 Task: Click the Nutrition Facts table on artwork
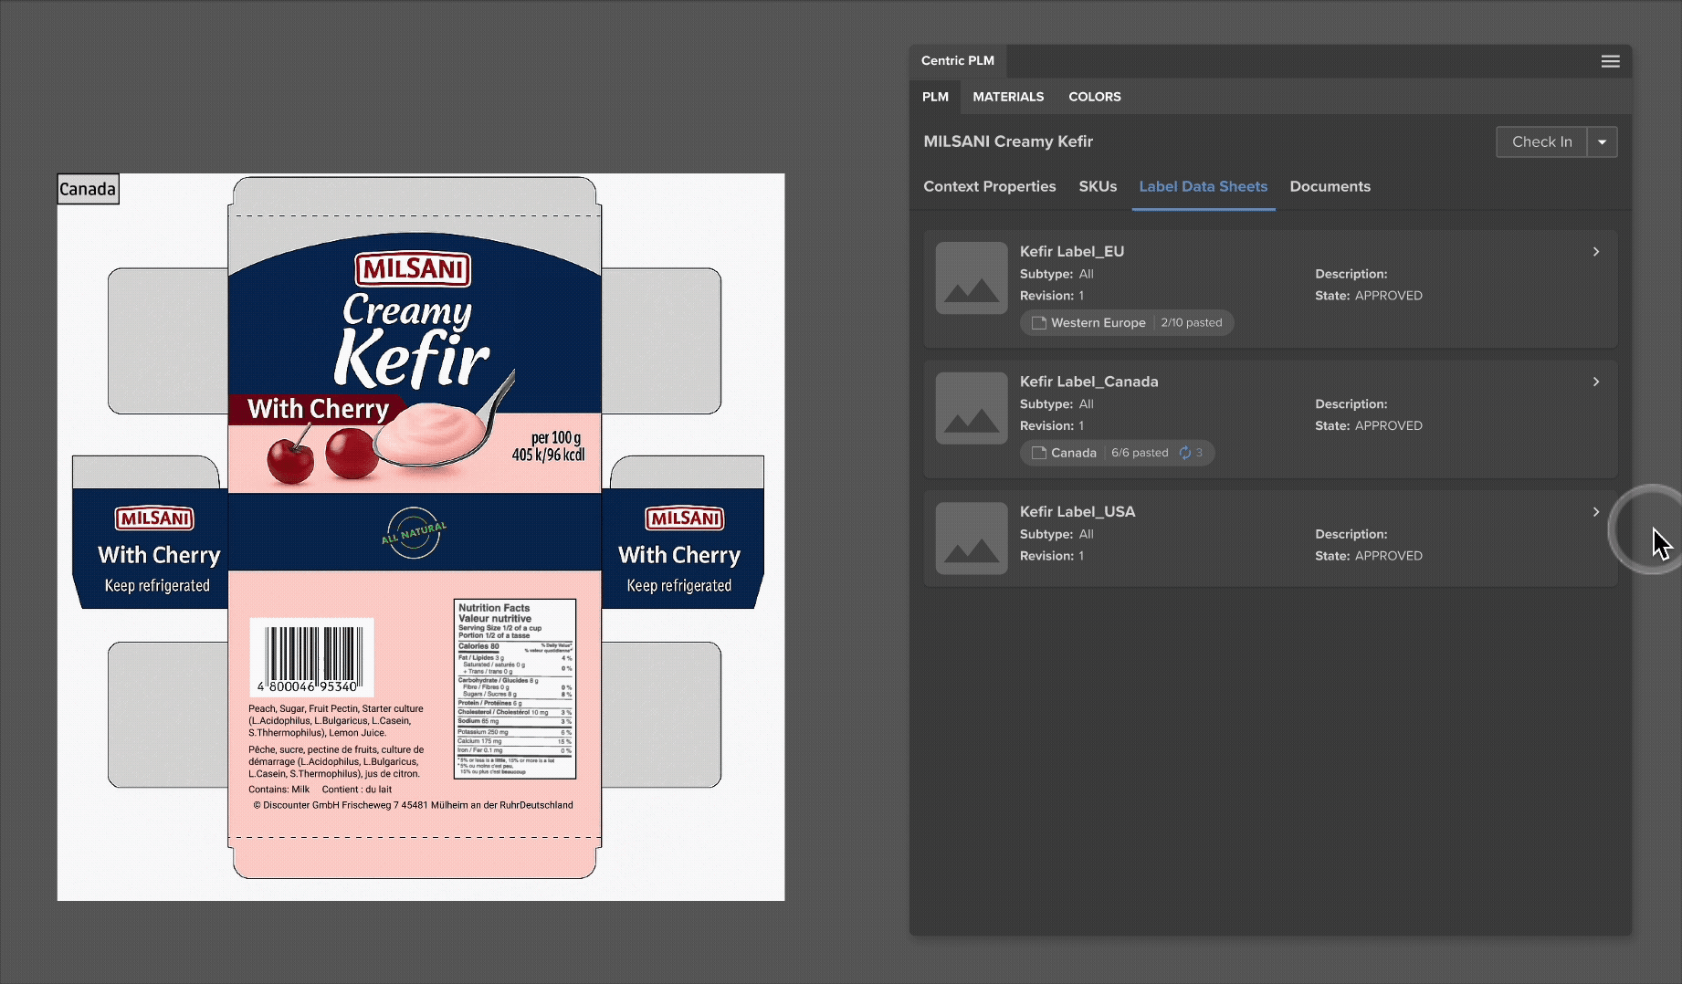coord(515,688)
